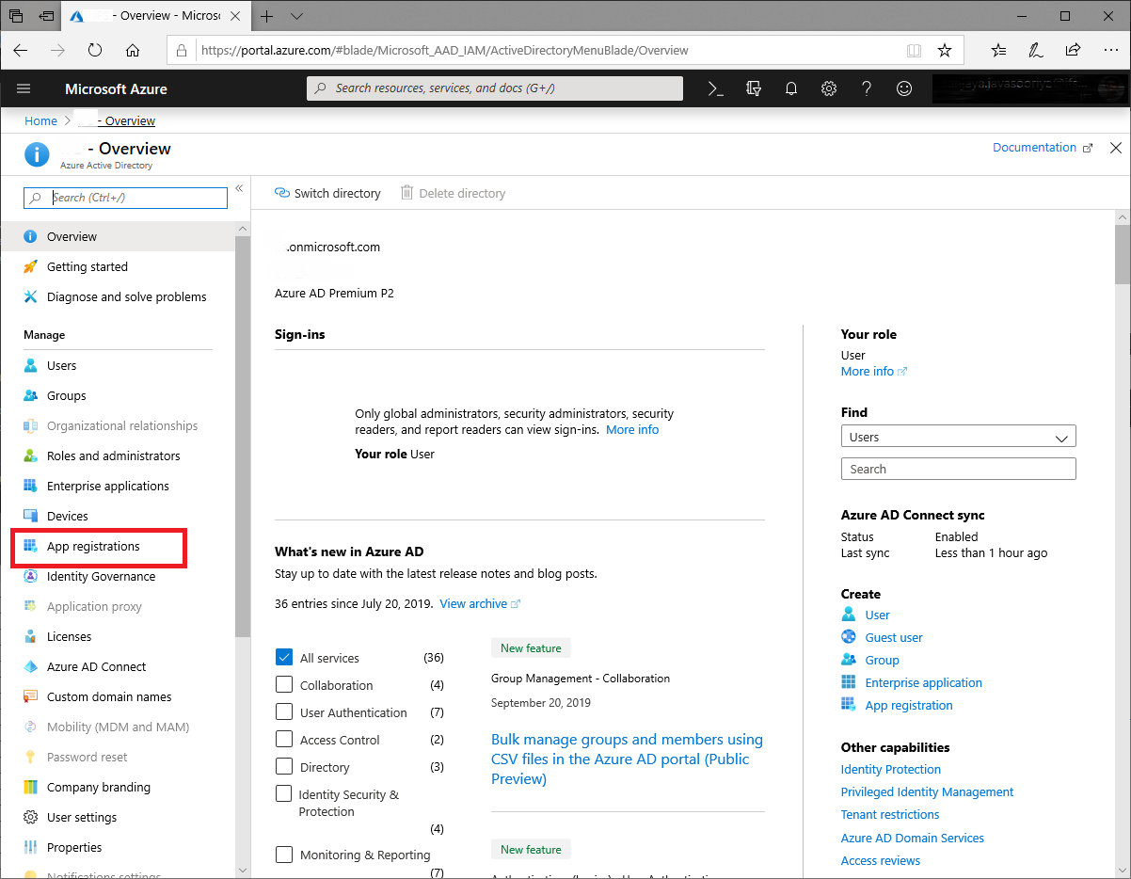Close the Overview blade with X
Viewport: 1131px width, 879px height.
click(x=1116, y=148)
